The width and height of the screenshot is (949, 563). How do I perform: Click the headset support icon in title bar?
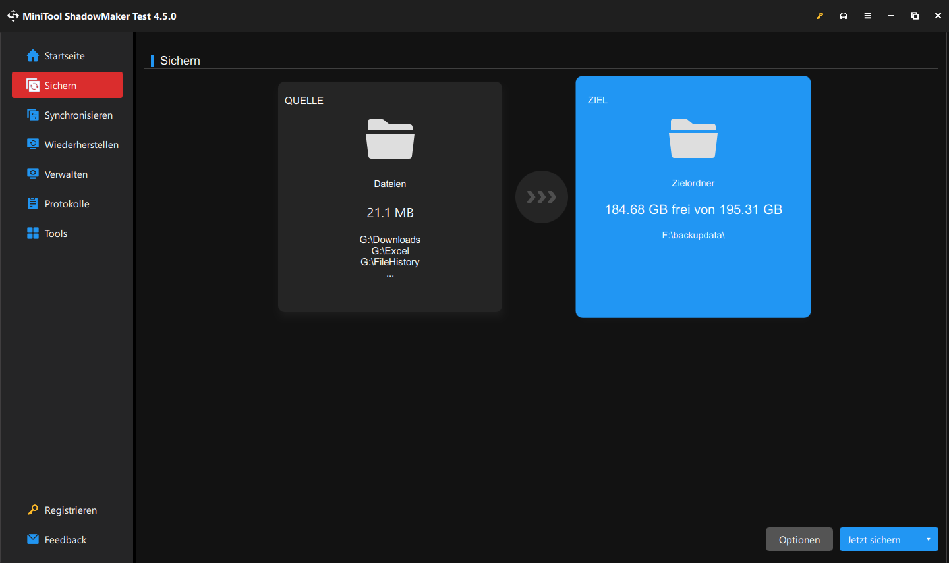[x=844, y=16]
